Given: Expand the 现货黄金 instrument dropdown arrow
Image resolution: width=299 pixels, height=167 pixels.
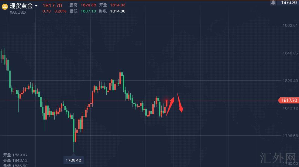Looking at the screenshot, I should click(36, 6).
